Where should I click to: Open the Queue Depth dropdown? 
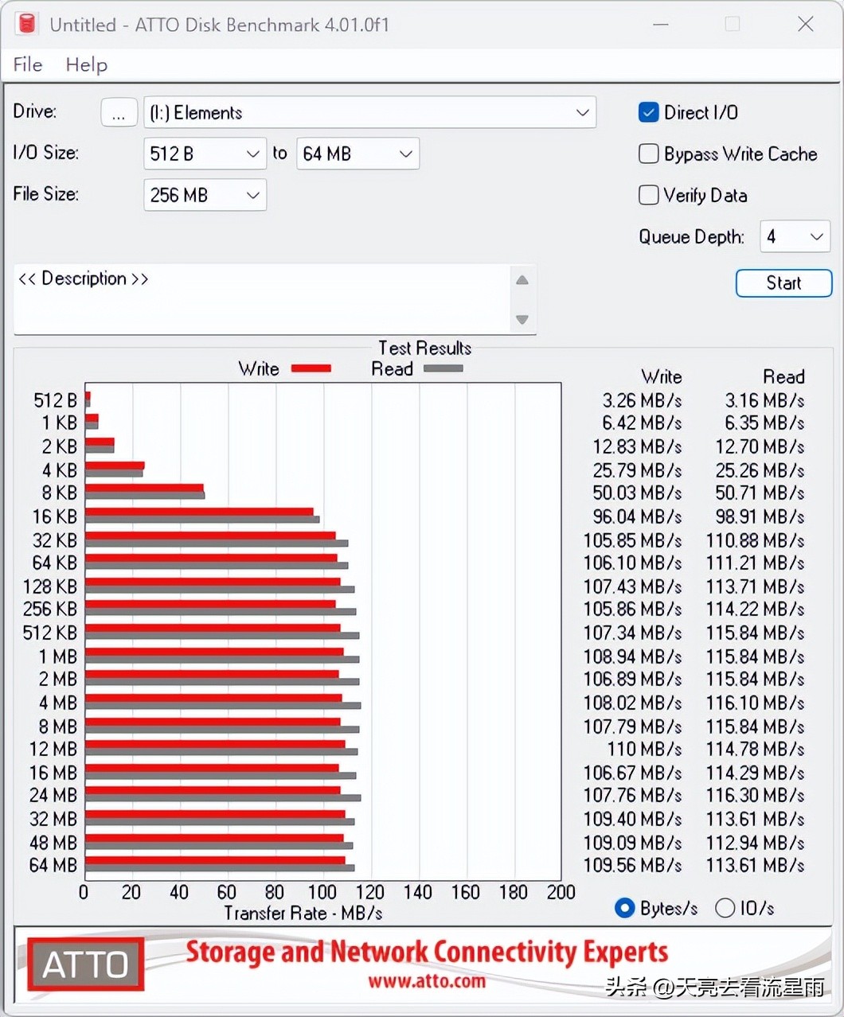point(795,236)
